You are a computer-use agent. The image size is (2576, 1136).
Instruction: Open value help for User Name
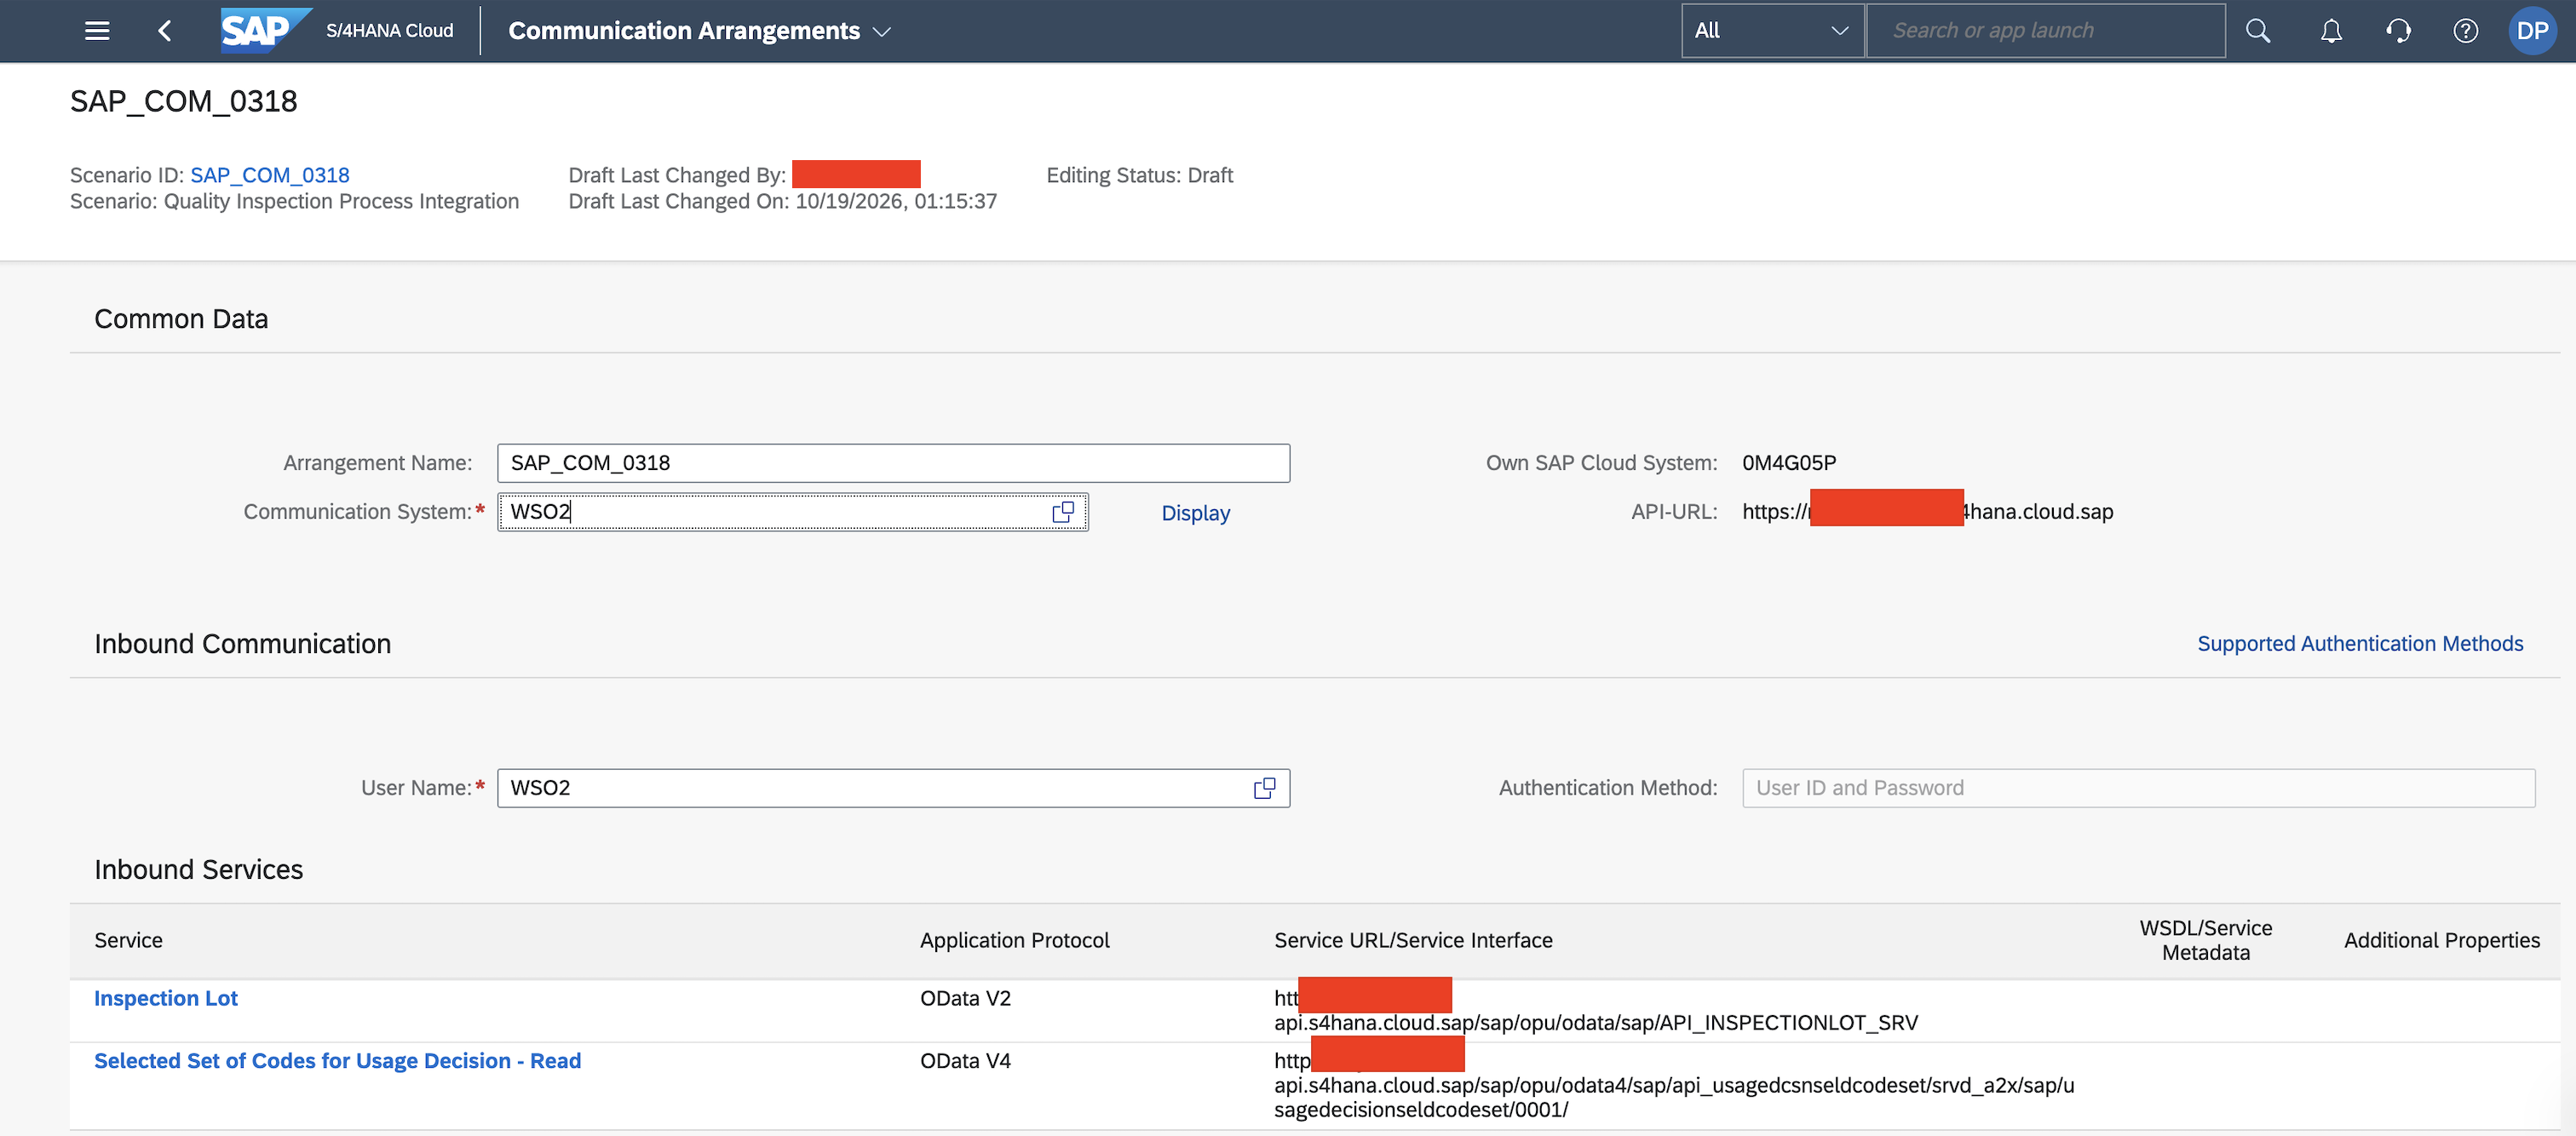pyautogui.click(x=1264, y=788)
